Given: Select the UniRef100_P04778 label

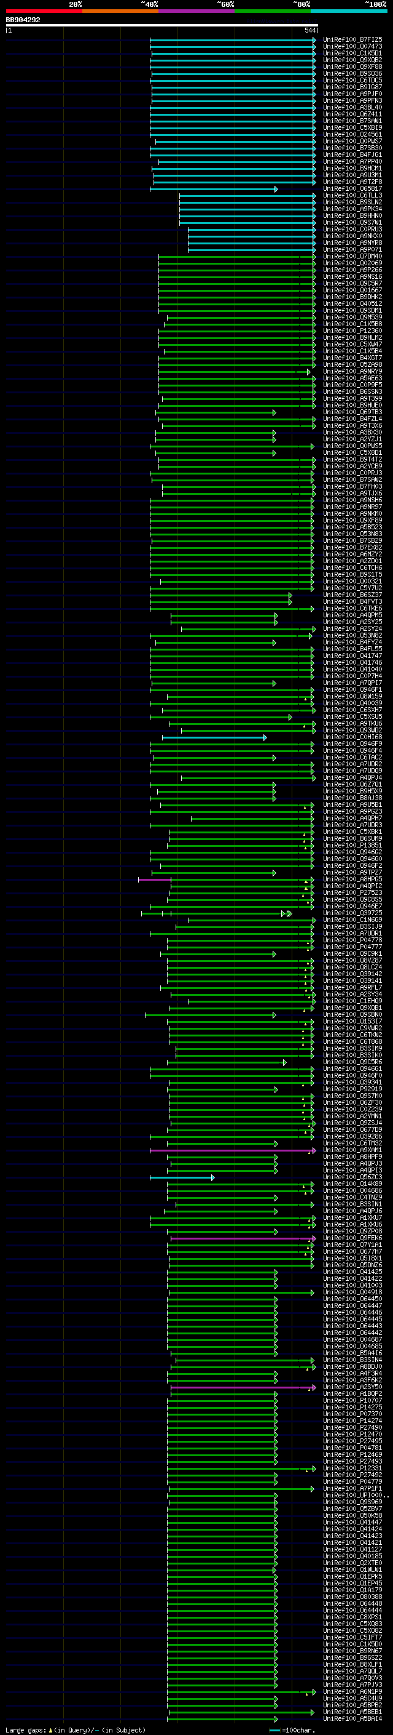Looking at the screenshot, I should point(352,940).
